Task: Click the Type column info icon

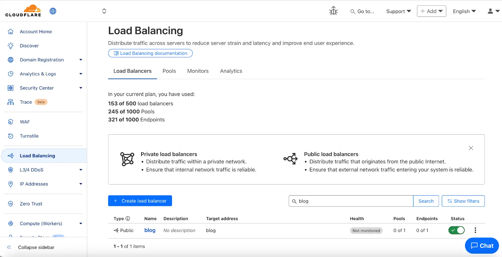Action: (x=128, y=219)
